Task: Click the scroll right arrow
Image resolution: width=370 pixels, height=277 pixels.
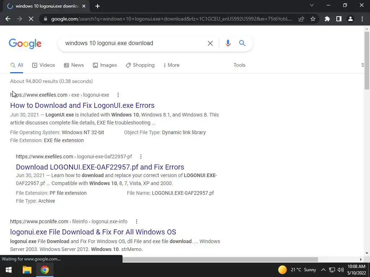Action: [x=361, y=259]
